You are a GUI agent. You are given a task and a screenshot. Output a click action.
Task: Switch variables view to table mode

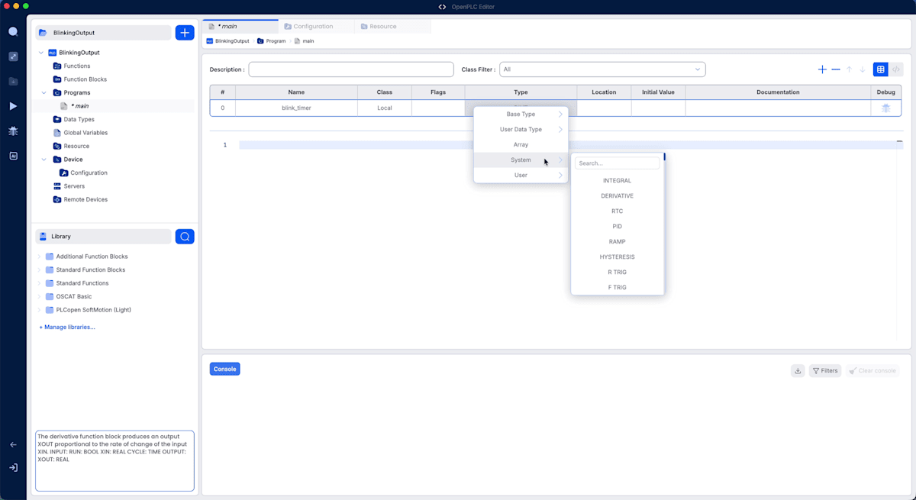coord(880,69)
